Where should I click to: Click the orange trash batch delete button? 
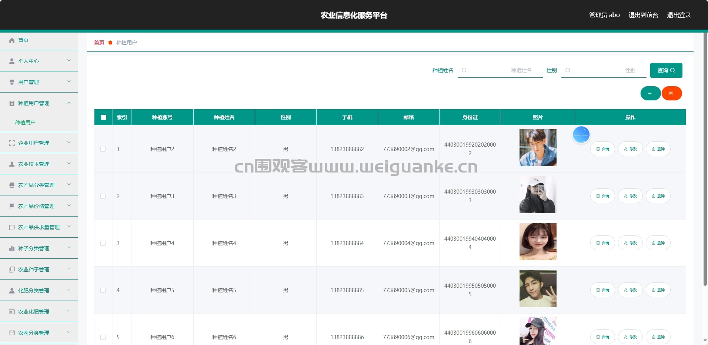pos(672,93)
